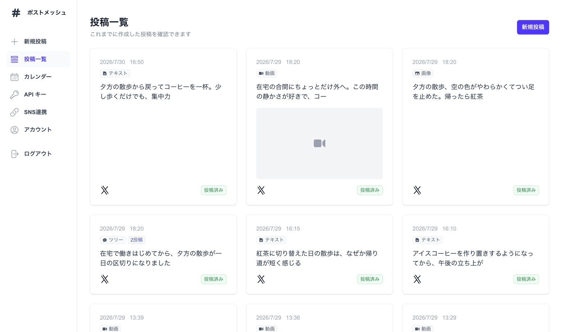This screenshot has width=562, height=332.
Task: Click 投稿済み status on the 在宅の合間に video post
Action: 370,190
